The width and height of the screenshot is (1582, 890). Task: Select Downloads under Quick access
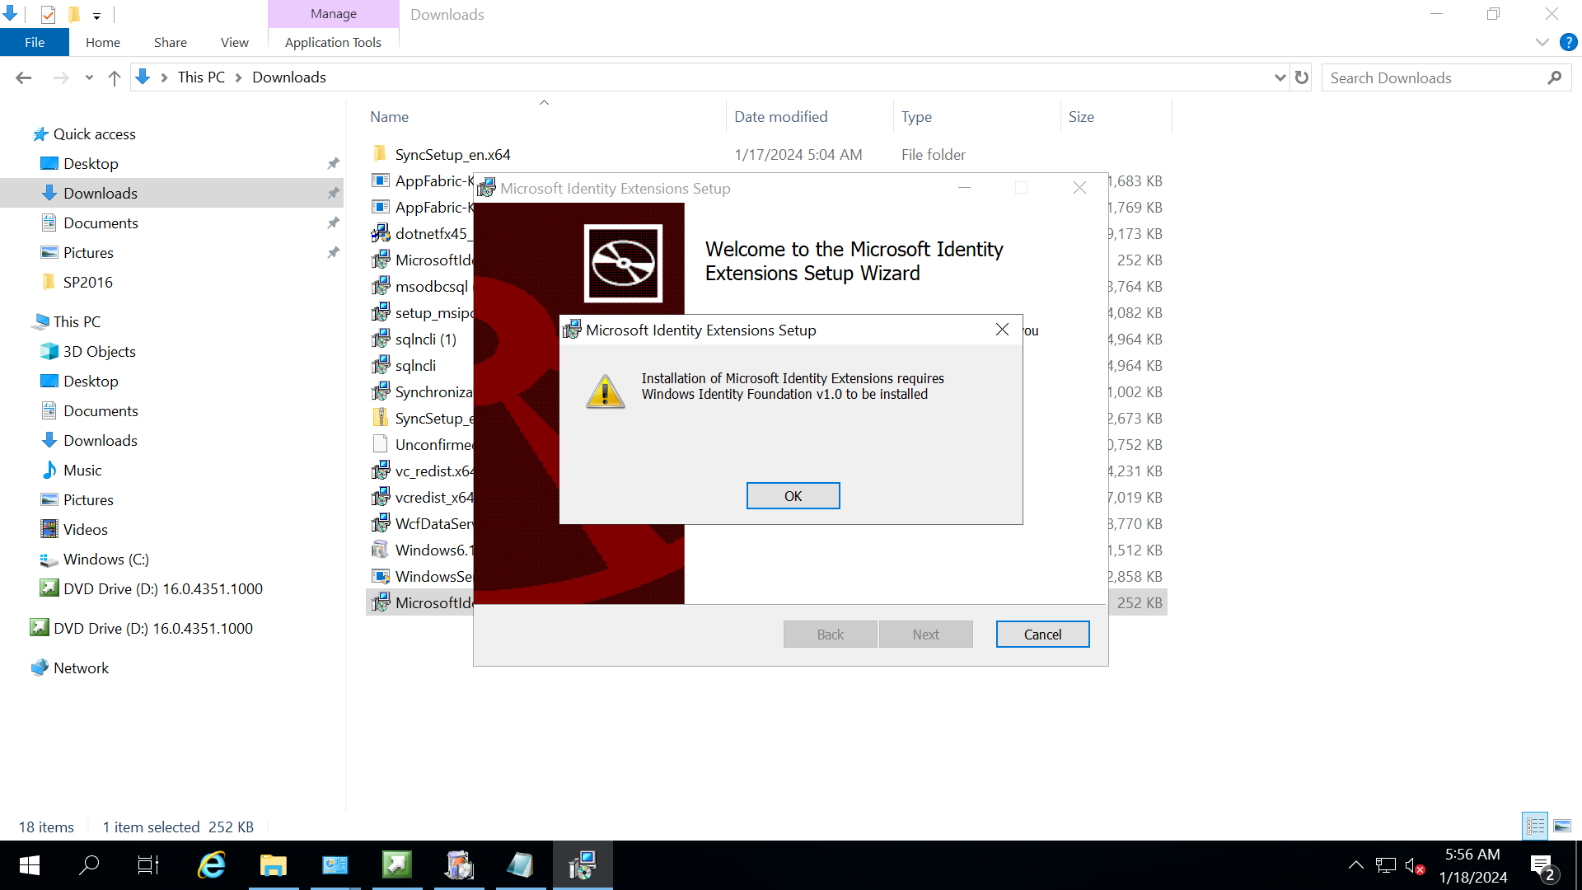(x=101, y=194)
